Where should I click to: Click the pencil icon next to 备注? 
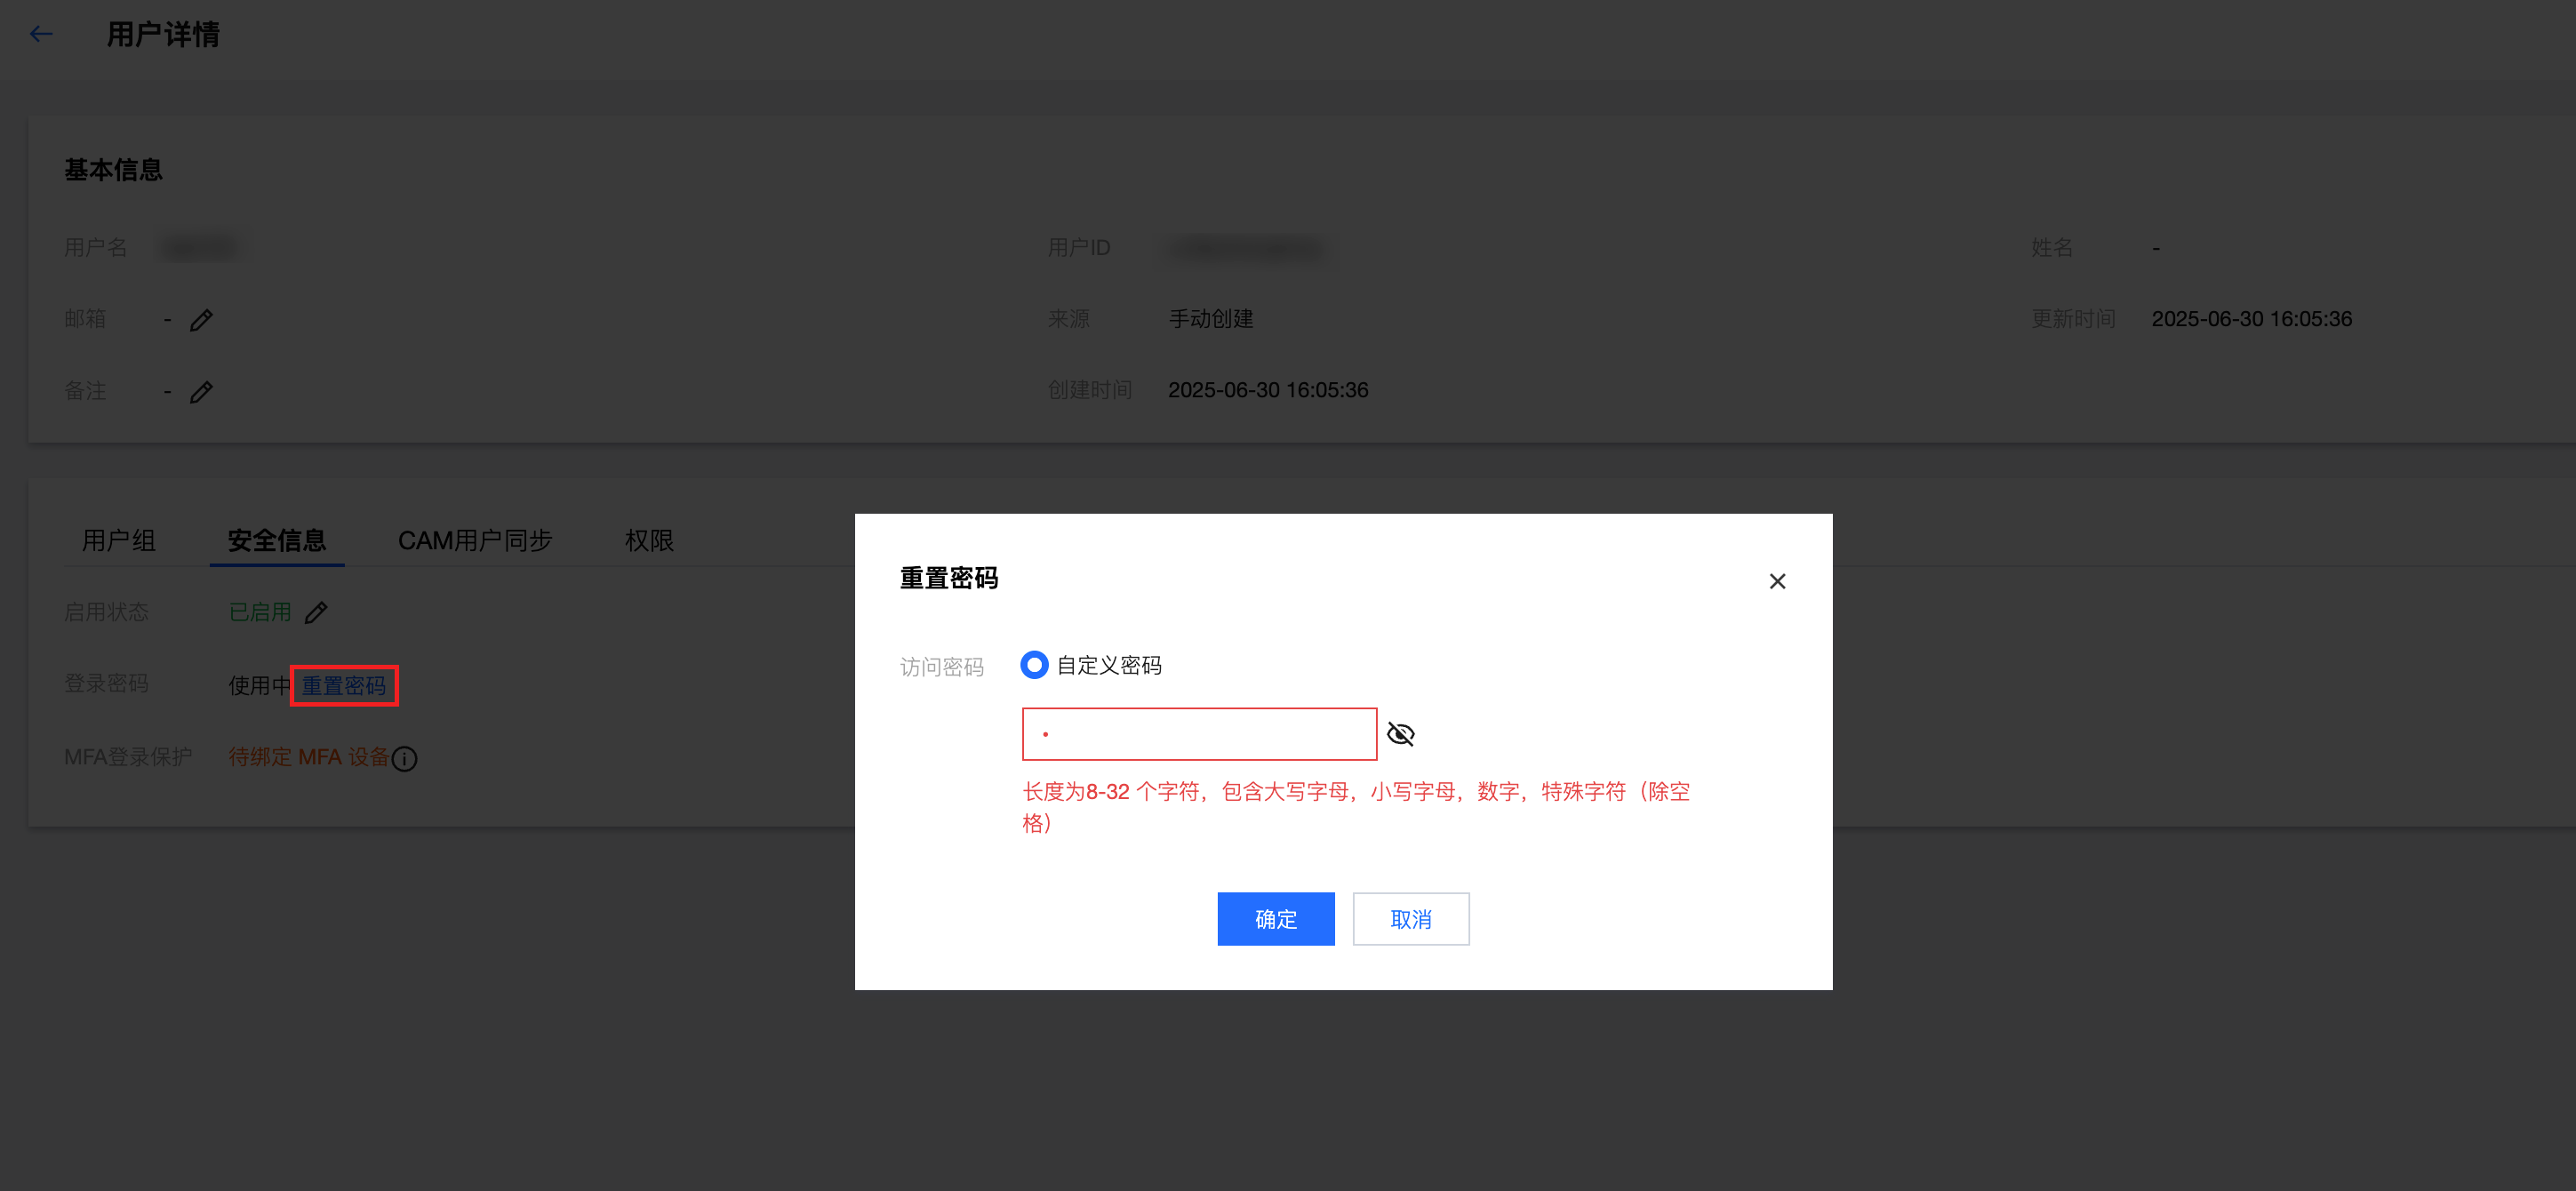pyautogui.click(x=201, y=392)
